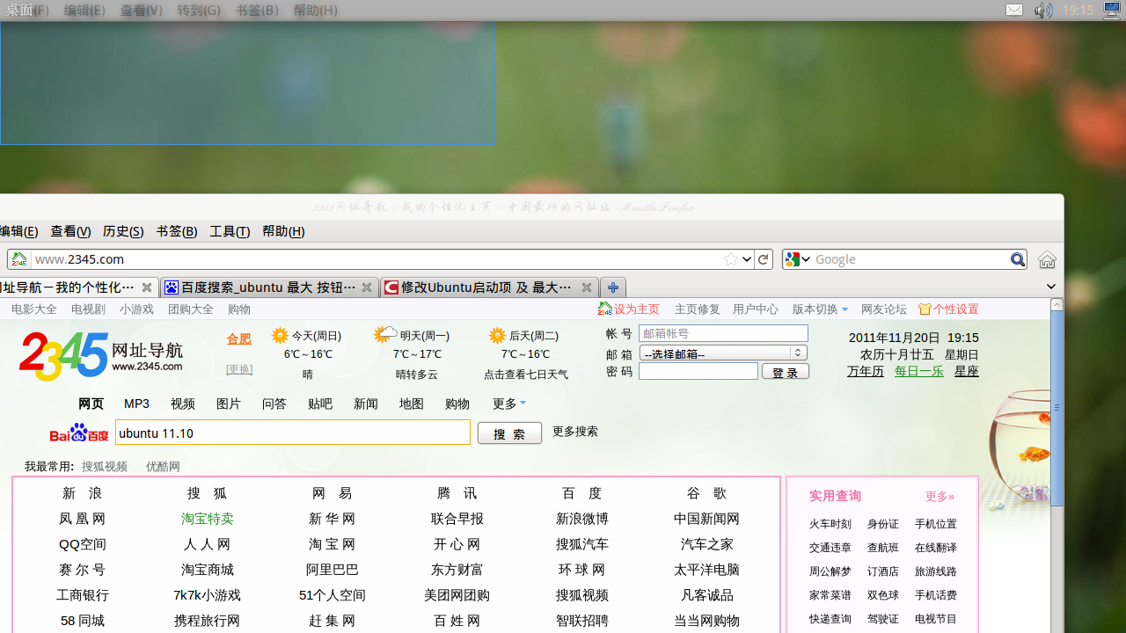
Task: Click the 2345 网址导航 logo
Action: point(101,355)
